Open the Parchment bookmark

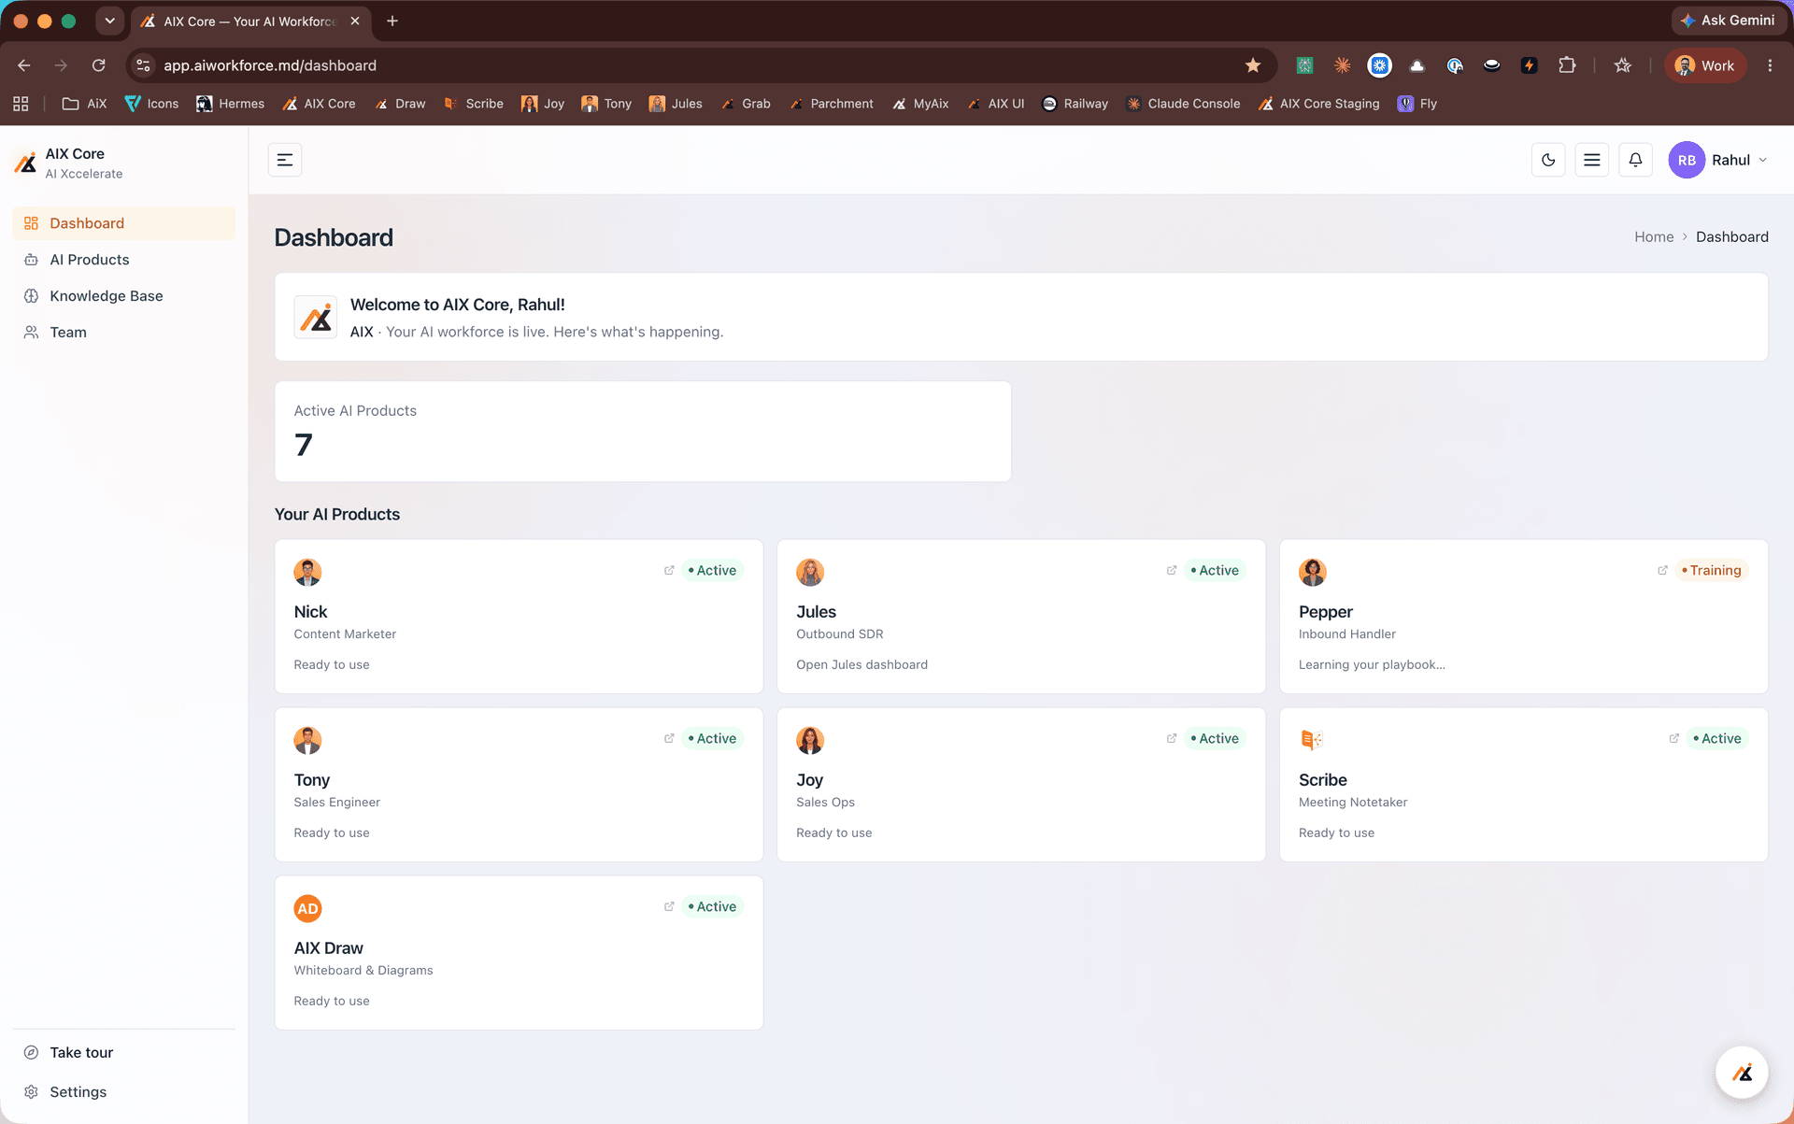(832, 104)
